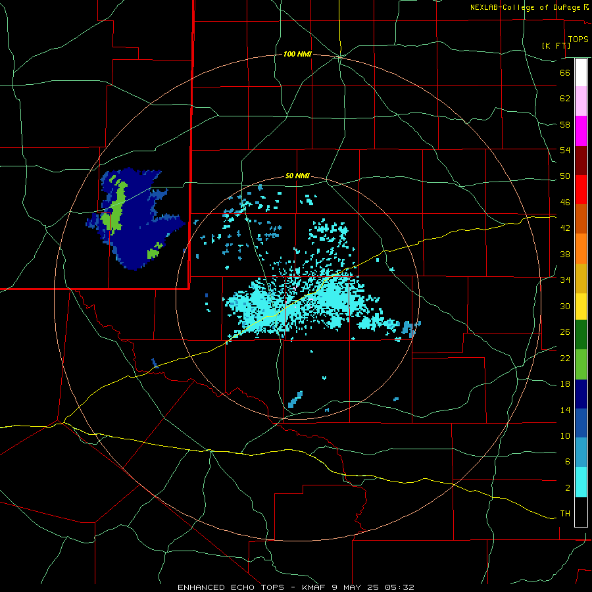Image resolution: width=592 pixels, height=592 pixels.
Task: Click the "TOPS" legend heading
Action: 578,39
